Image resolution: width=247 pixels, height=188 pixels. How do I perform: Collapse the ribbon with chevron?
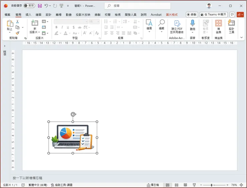tap(241, 37)
